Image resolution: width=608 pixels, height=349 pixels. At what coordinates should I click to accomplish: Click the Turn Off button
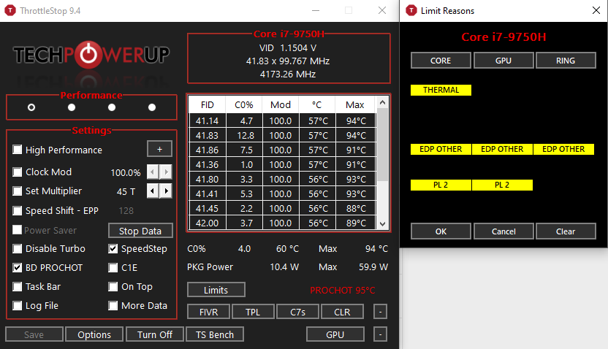155,334
